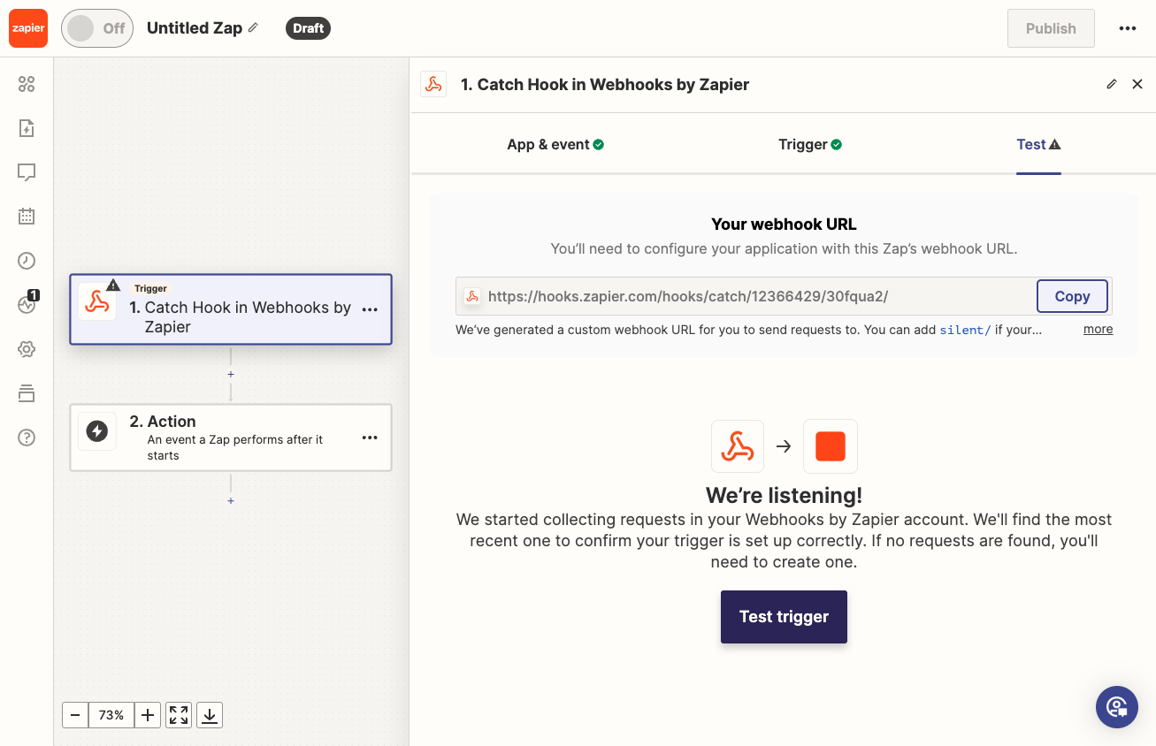
Task: Click the Webhooks icon in the trigger step
Action: 97,302
